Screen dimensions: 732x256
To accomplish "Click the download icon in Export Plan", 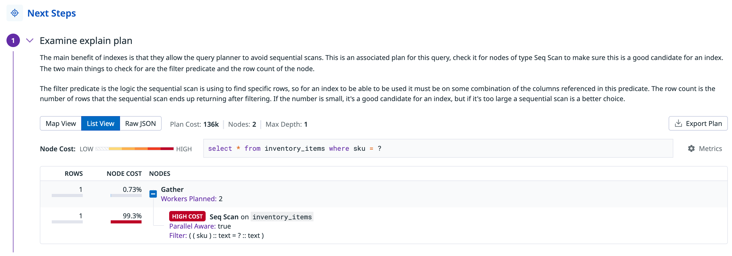I will [678, 123].
